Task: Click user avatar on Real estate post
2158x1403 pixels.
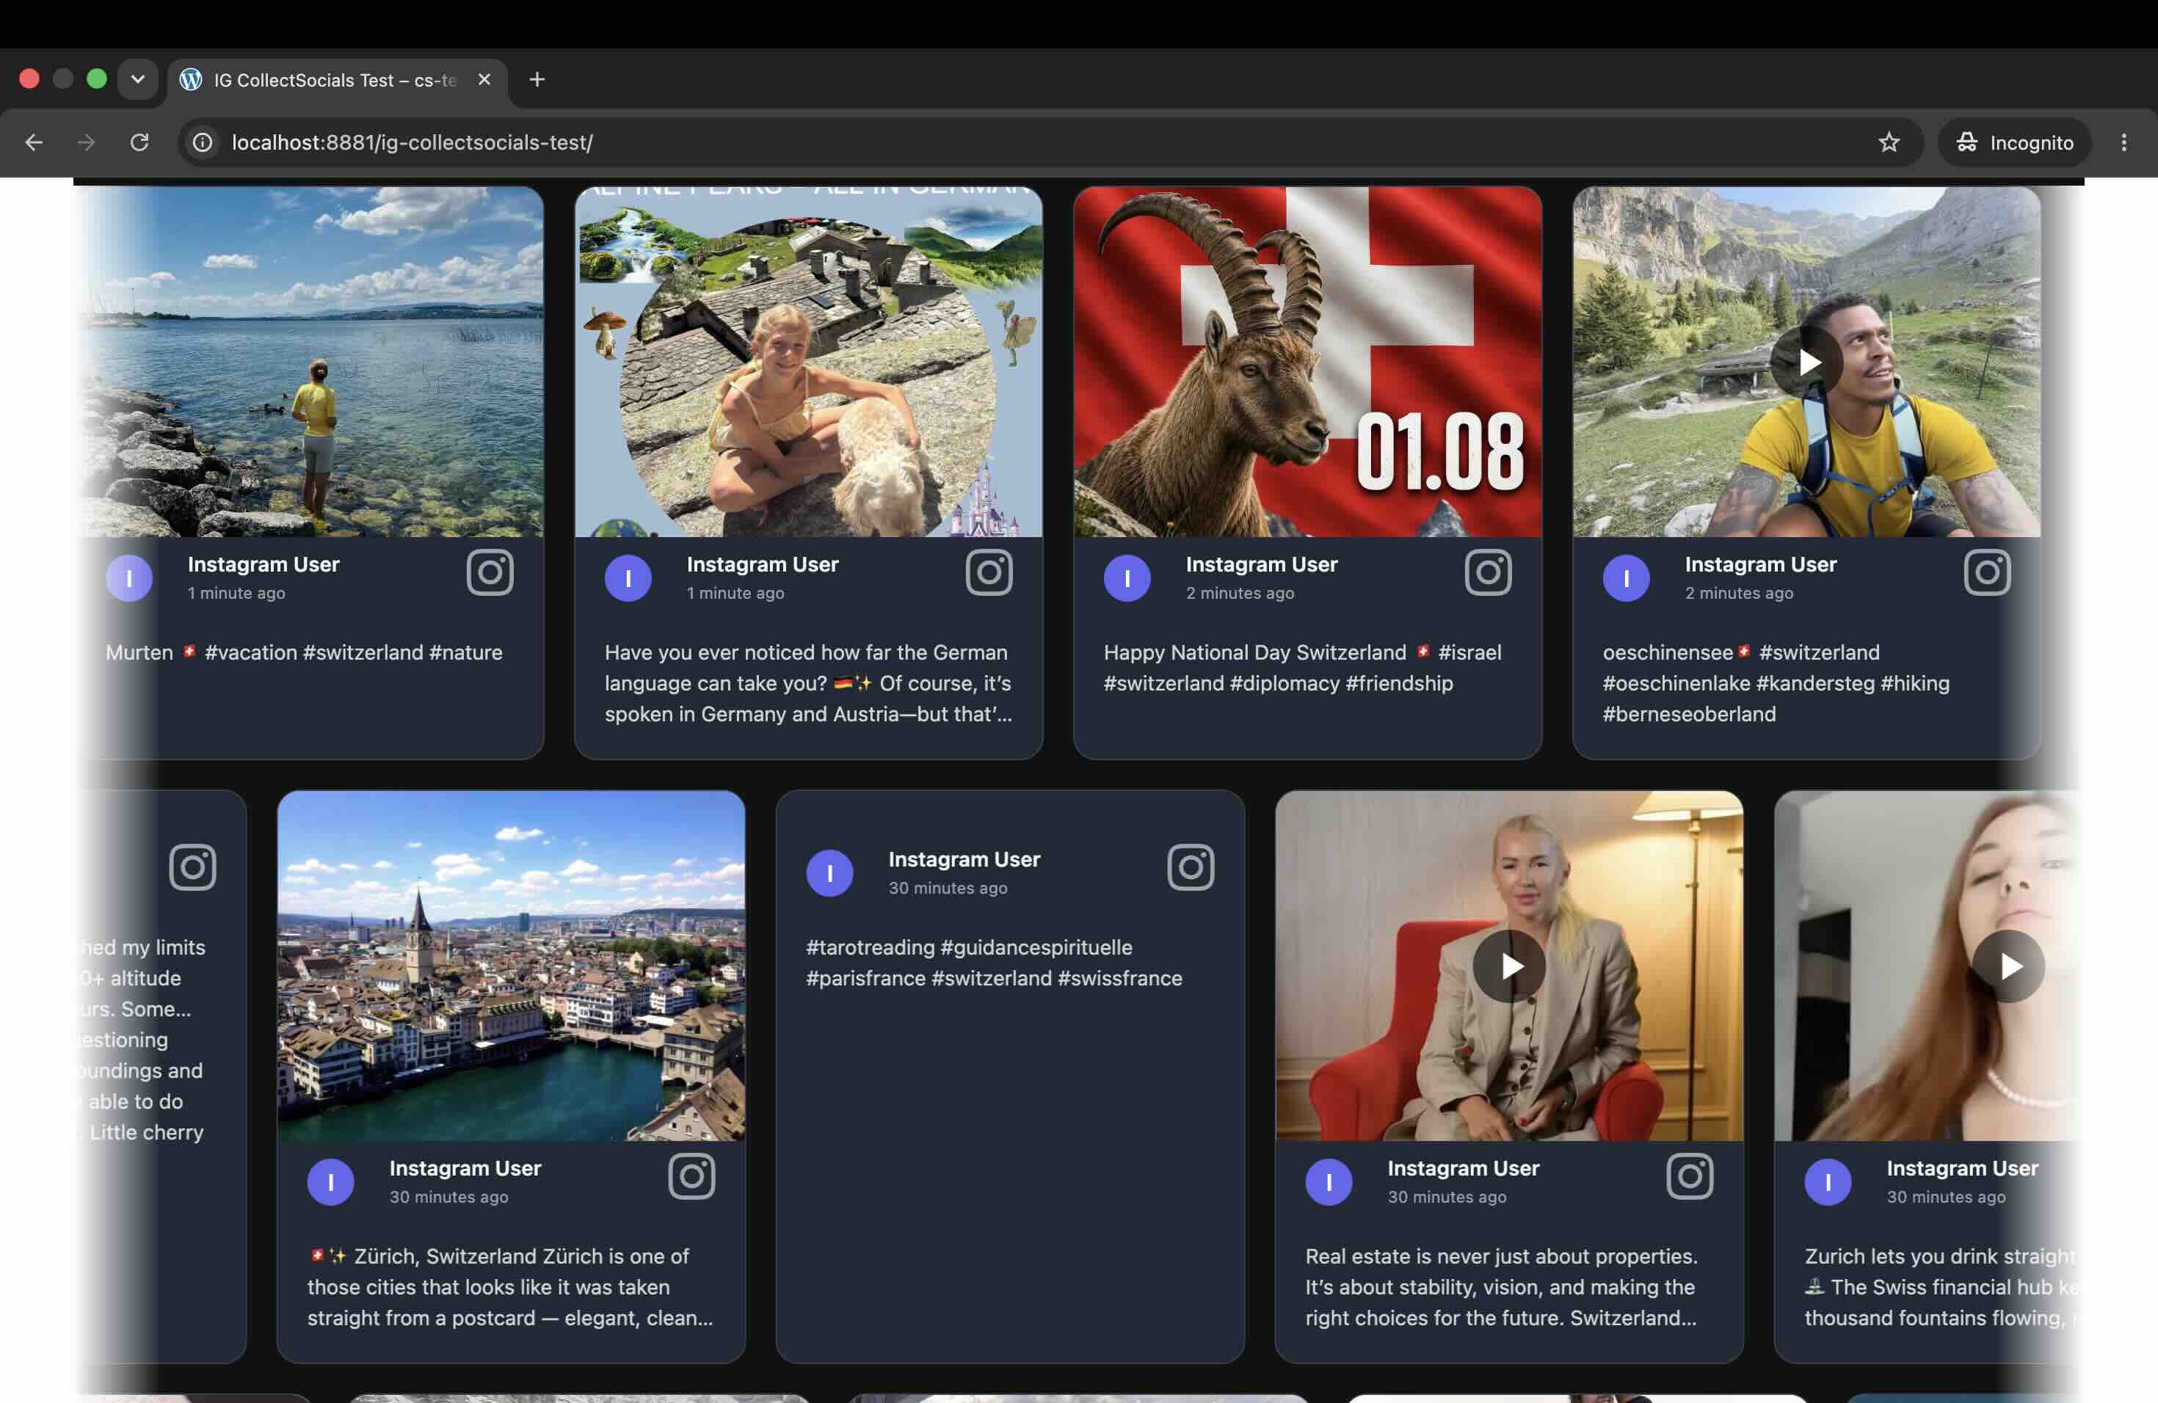Action: click(x=1329, y=1182)
